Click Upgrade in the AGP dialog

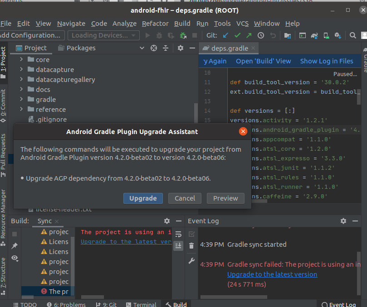pyautogui.click(x=143, y=198)
